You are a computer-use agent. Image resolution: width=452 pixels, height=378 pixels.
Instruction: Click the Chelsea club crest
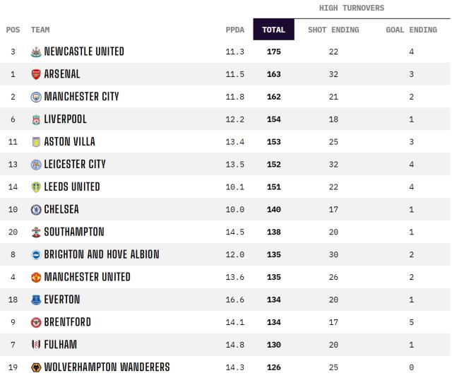point(36,210)
